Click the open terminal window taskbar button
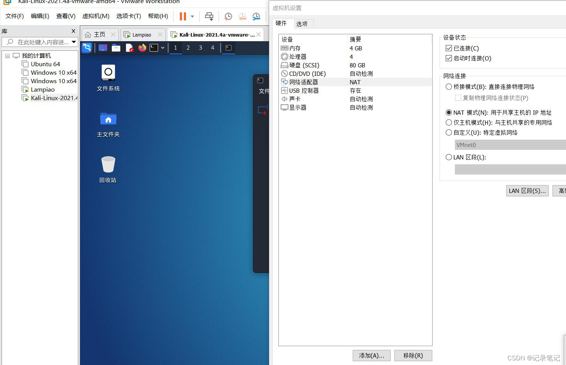 point(229,48)
